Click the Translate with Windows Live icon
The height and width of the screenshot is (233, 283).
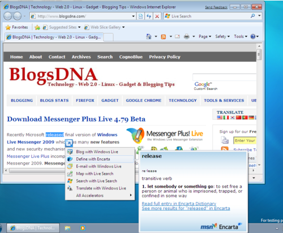click(70, 188)
